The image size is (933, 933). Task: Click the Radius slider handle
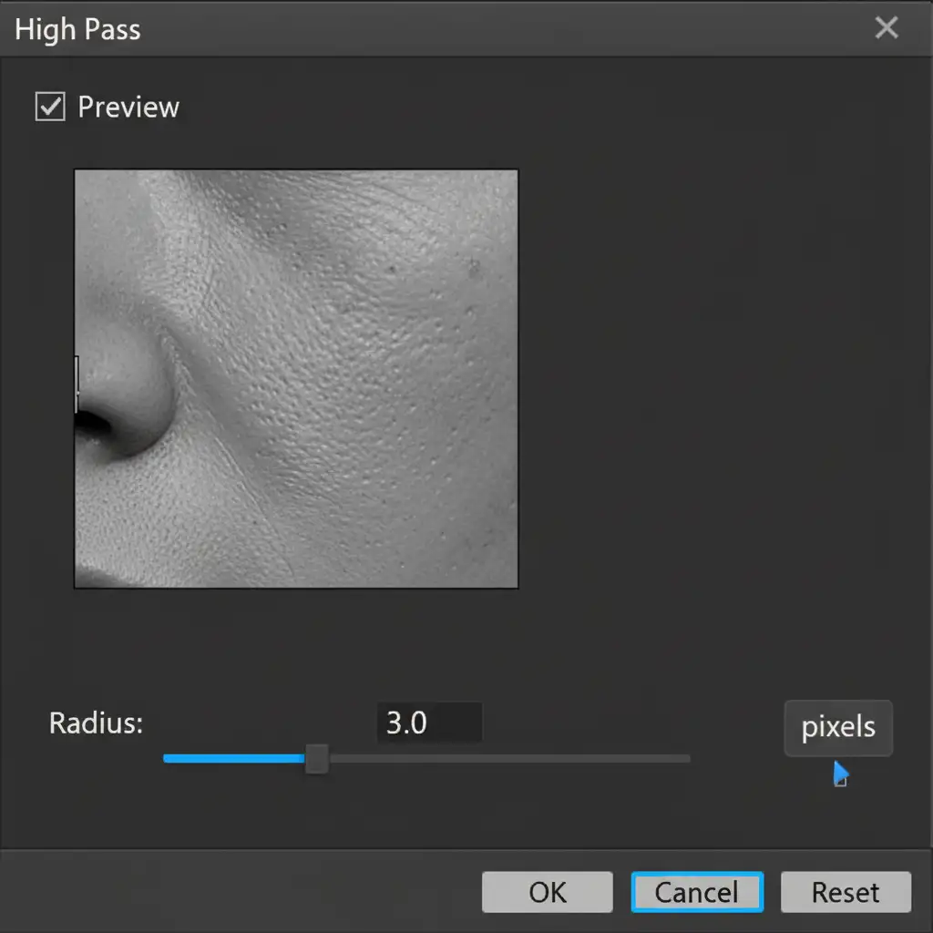point(316,758)
